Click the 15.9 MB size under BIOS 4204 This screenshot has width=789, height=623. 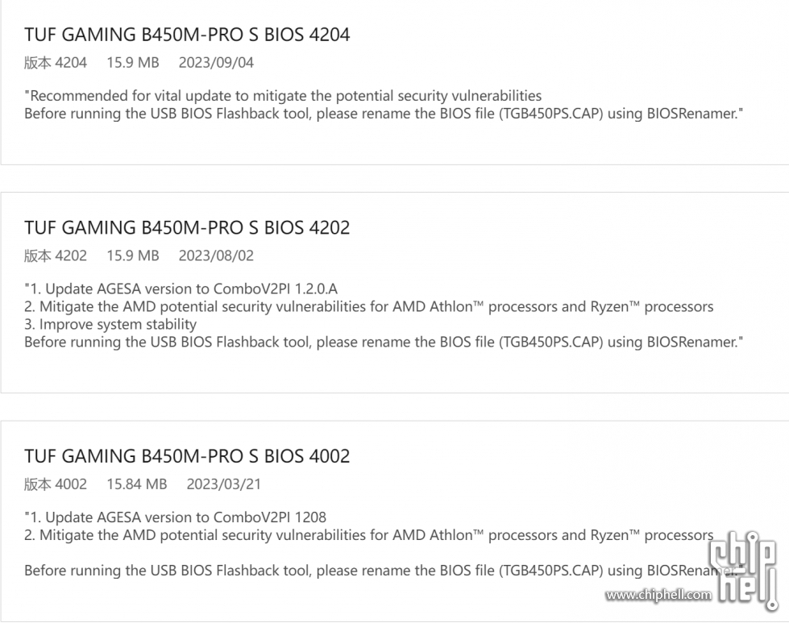click(133, 62)
